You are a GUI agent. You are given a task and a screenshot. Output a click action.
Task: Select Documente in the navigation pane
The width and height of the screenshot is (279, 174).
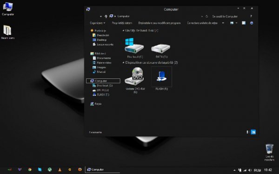coord(101,58)
